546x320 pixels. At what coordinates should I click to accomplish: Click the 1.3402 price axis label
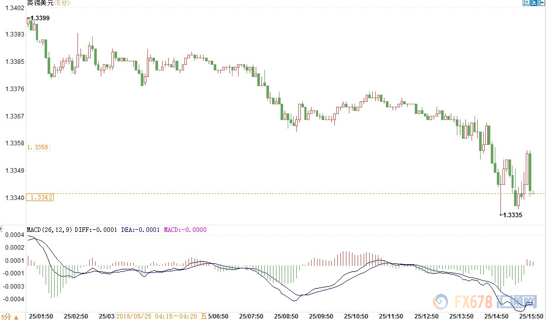pos(13,8)
